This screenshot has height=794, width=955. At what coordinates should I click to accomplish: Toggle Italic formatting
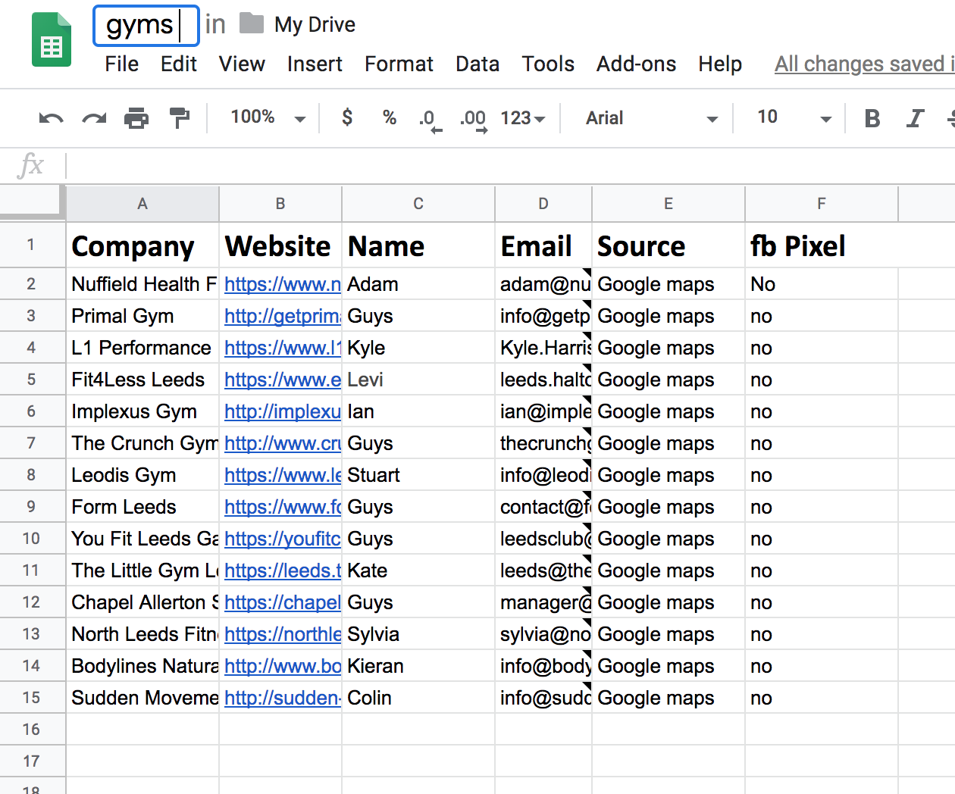click(x=916, y=118)
